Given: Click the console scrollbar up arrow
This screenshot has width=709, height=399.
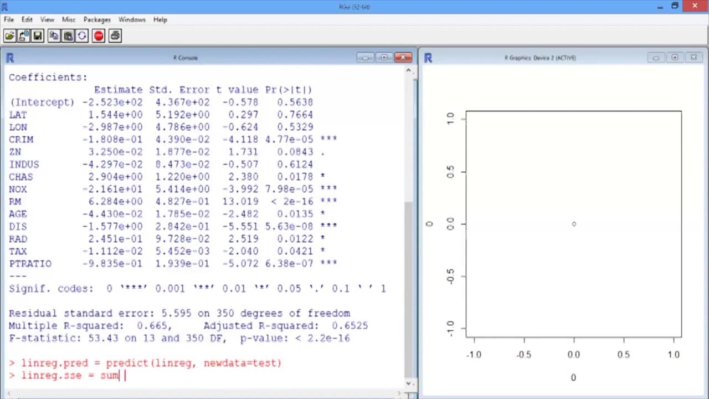Looking at the screenshot, I should (x=409, y=70).
